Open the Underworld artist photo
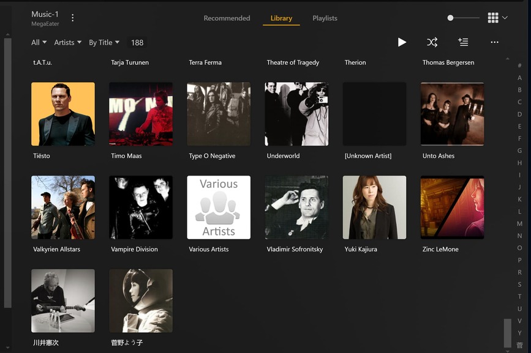The height and width of the screenshot is (353, 531). [x=296, y=114]
